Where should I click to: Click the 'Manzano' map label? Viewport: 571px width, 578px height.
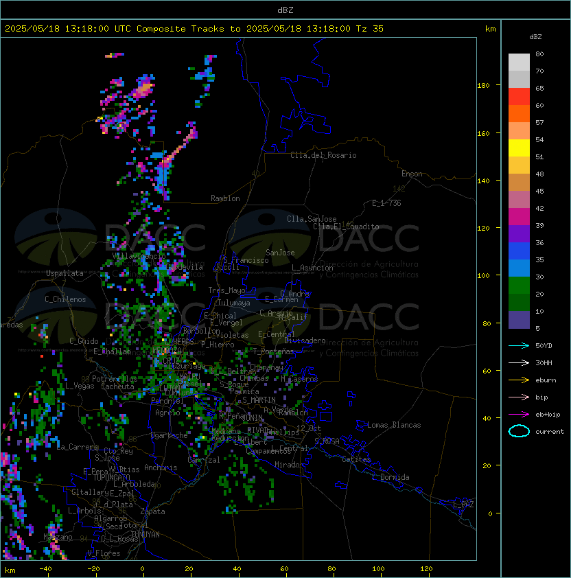click(x=58, y=537)
